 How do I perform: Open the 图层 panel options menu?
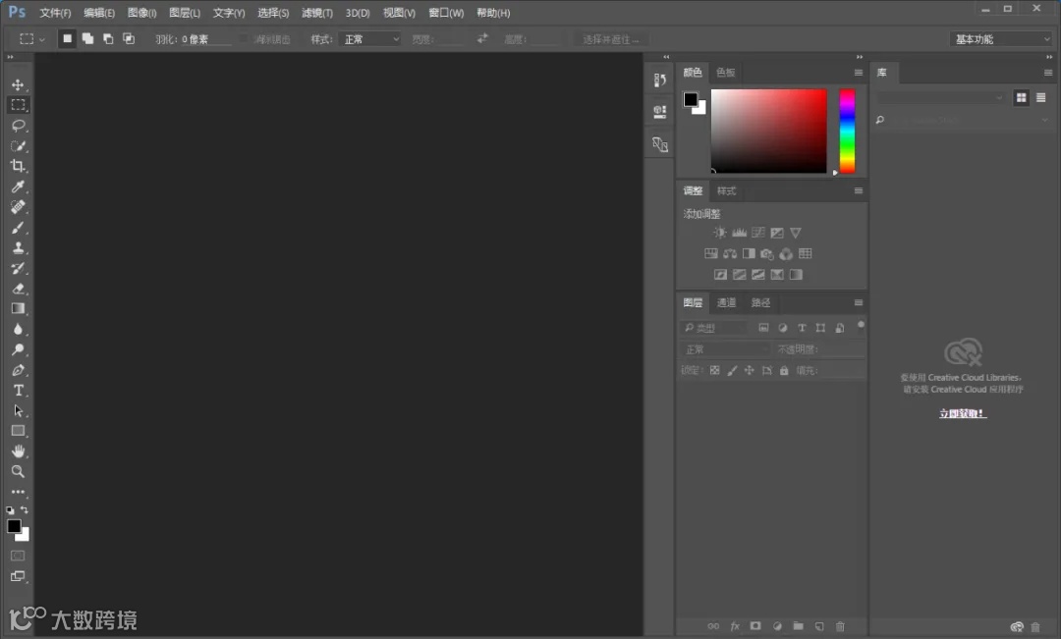pyautogui.click(x=858, y=302)
